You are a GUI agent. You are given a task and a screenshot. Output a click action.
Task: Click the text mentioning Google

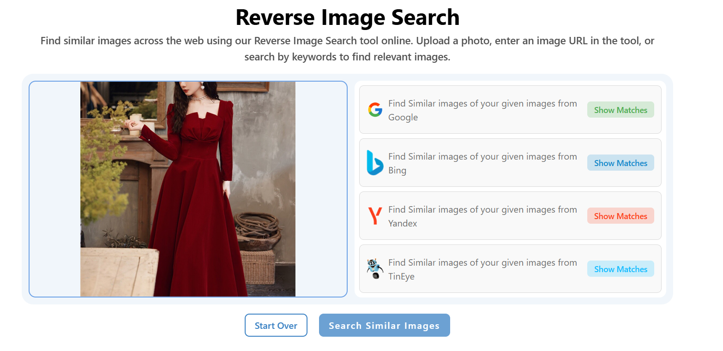coord(482,110)
